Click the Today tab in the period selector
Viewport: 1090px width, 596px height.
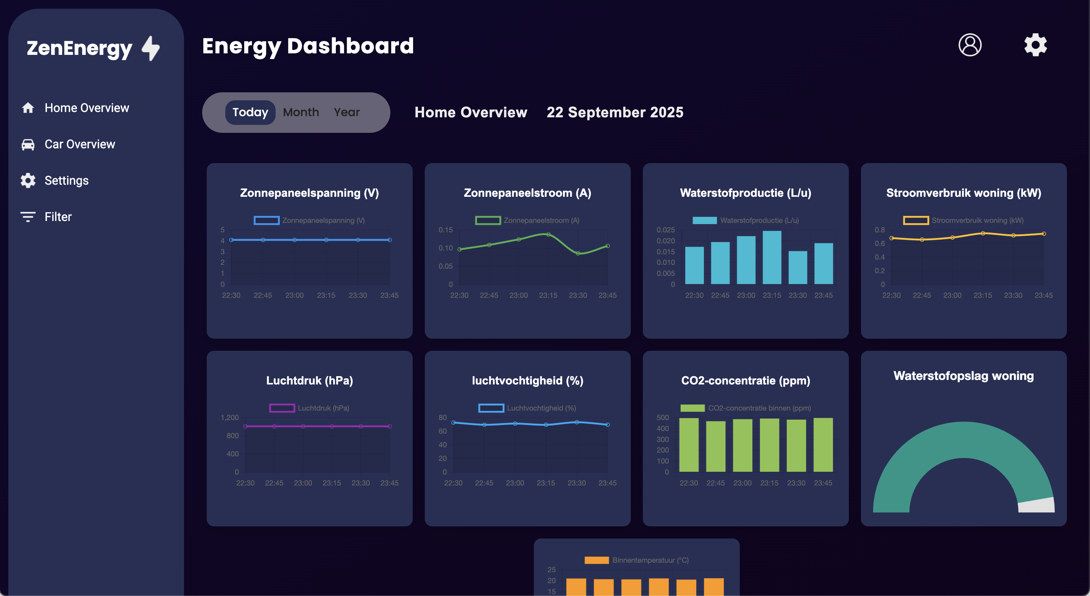pos(250,112)
